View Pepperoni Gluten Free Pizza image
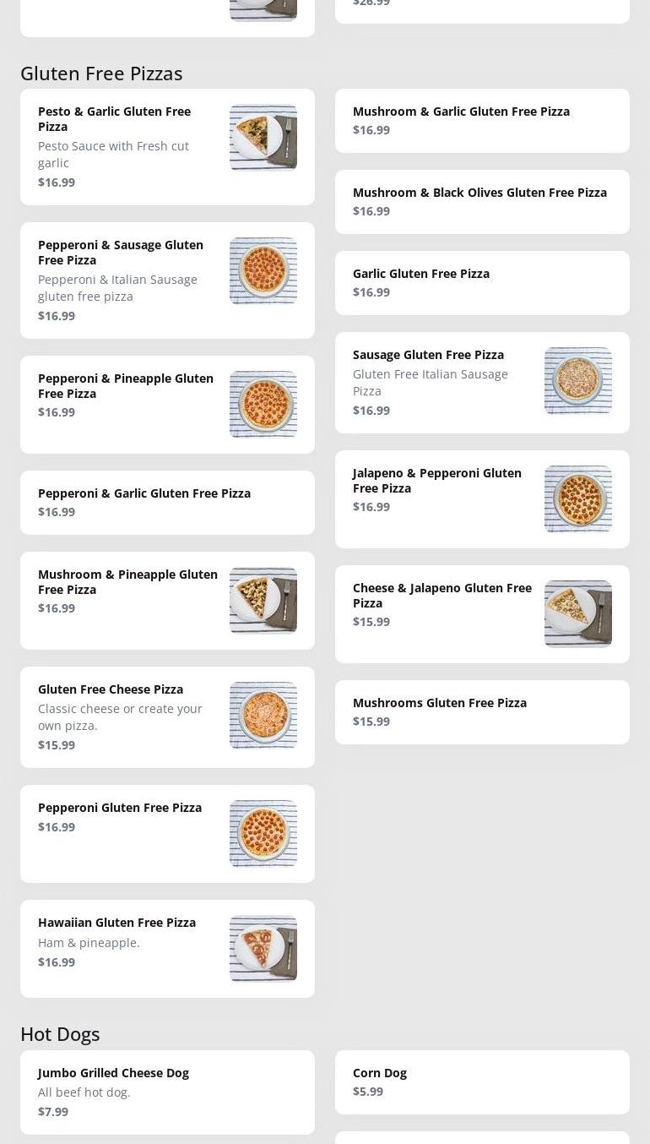The width and height of the screenshot is (650, 1144). point(263,834)
